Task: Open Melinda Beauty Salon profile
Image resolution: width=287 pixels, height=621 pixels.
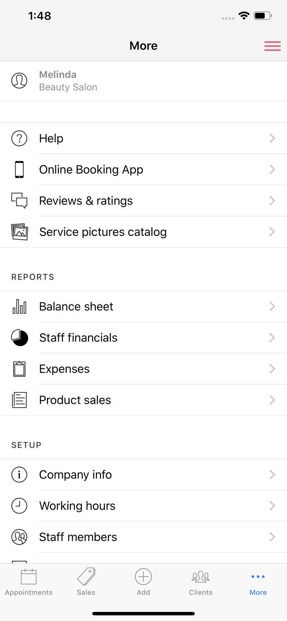Action: [x=68, y=81]
